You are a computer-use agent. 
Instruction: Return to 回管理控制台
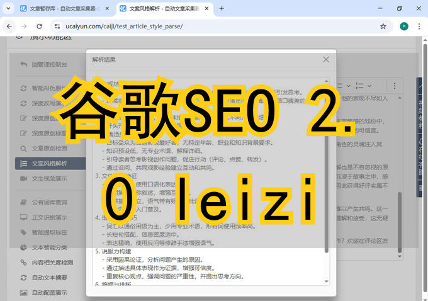click(49, 64)
